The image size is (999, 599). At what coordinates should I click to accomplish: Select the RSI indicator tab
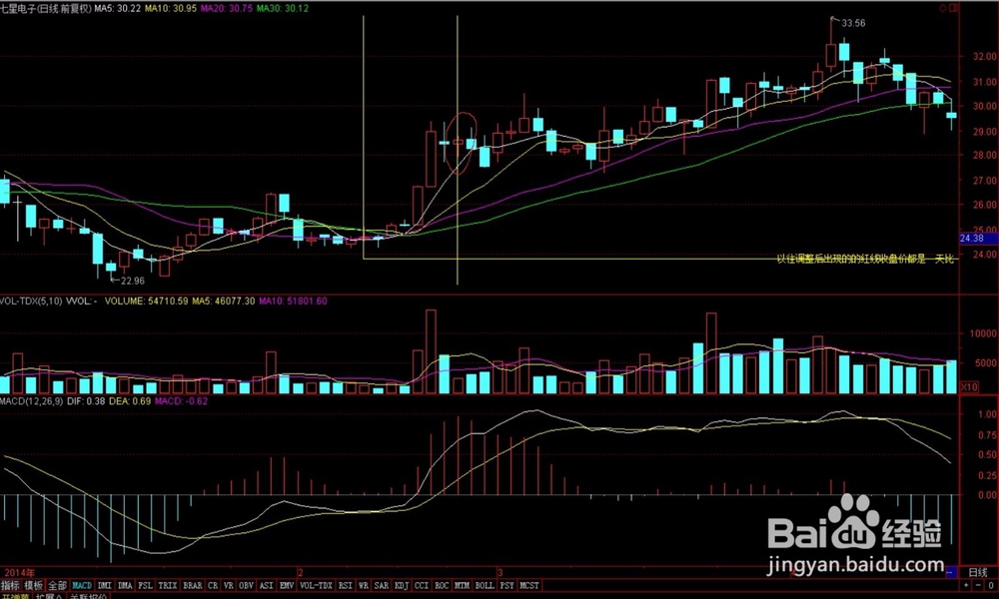point(346,586)
